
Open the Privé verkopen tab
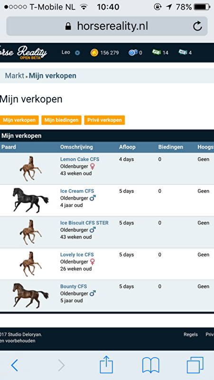pyautogui.click(x=104, y=120)
